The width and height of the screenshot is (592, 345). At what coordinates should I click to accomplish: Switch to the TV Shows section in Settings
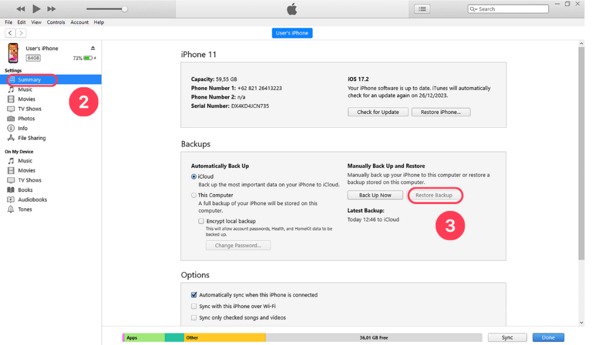pyautogui.click(x=29, y=108)
